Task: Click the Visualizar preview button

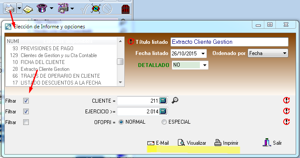Action: (x=192, y=143)
